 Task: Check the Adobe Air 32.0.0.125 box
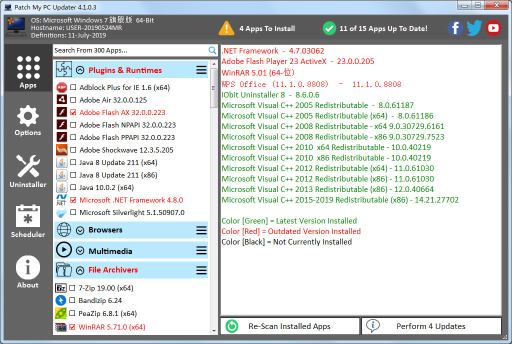(73, 100)
